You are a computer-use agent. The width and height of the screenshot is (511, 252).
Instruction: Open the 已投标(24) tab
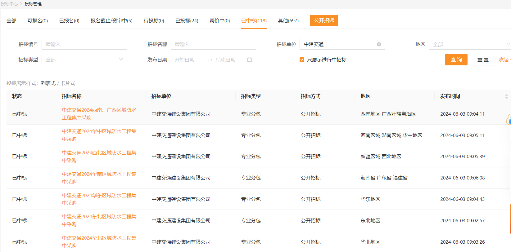click(x=187, y=20)
